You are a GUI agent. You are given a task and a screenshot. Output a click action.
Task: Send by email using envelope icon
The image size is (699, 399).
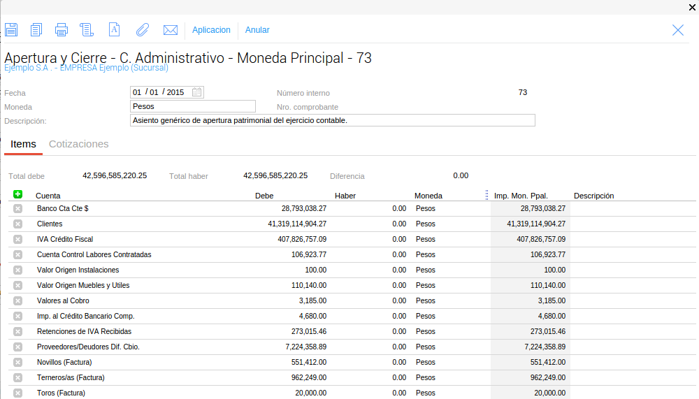[170, 29]
